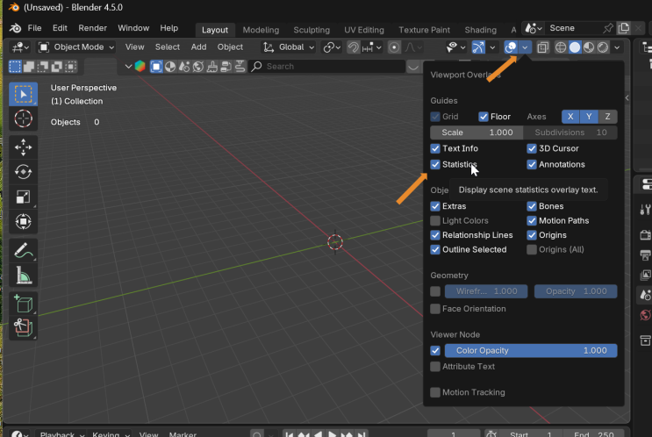
Task: Open the Global transform orientation dropdown
Action: pyautogui.click(x=290, y=47)
